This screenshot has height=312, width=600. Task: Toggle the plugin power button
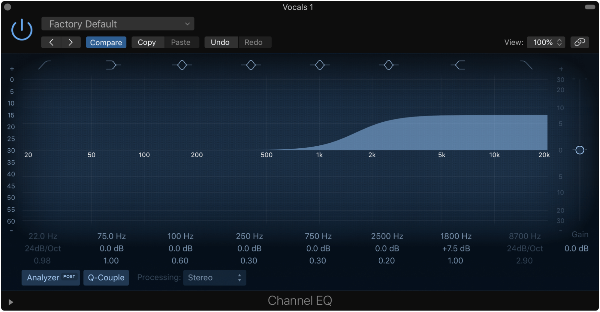[x=22, y=29]
